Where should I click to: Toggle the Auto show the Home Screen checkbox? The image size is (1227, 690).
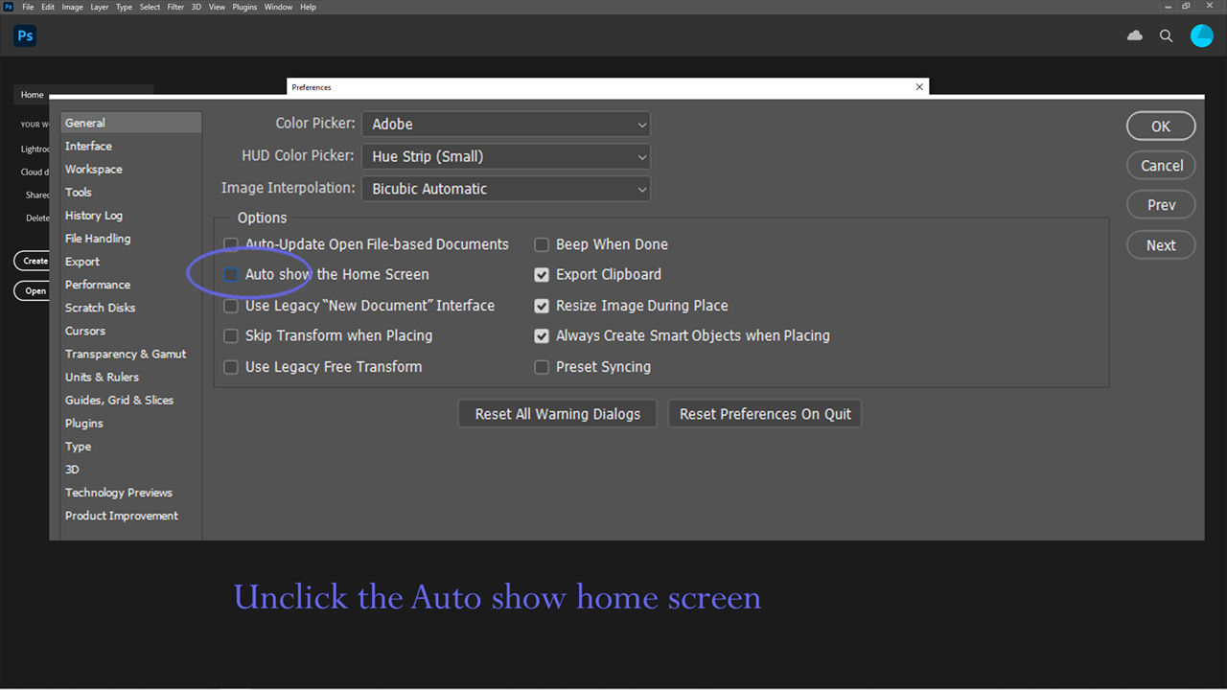tap(231, 274)
